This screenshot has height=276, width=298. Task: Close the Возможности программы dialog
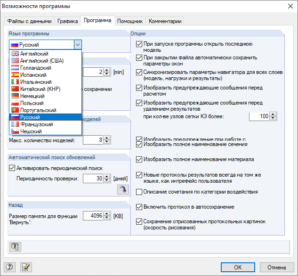tap(290, 6)
